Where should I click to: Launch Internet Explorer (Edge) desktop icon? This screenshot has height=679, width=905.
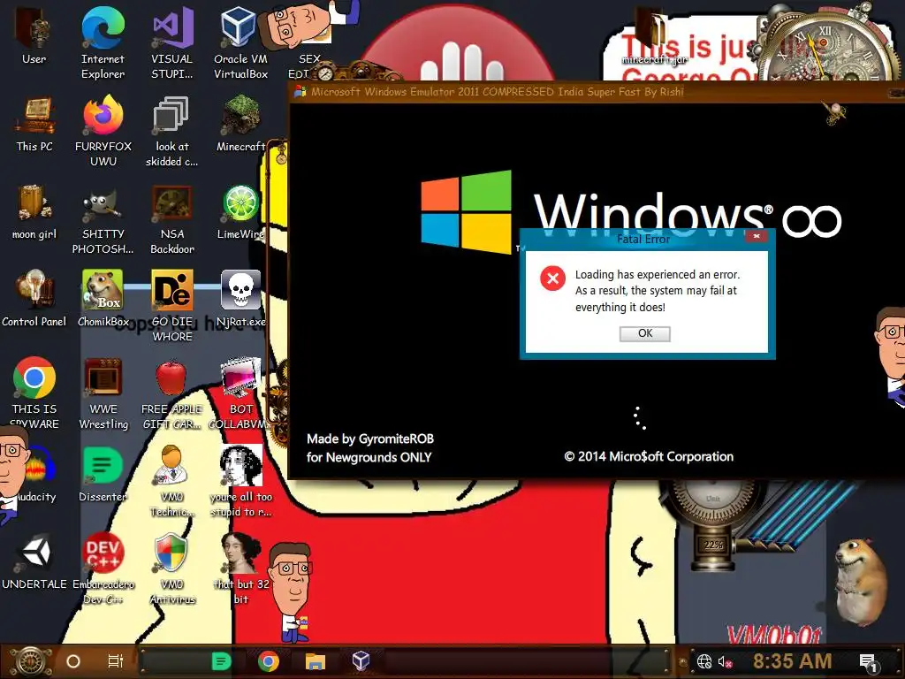103,42
